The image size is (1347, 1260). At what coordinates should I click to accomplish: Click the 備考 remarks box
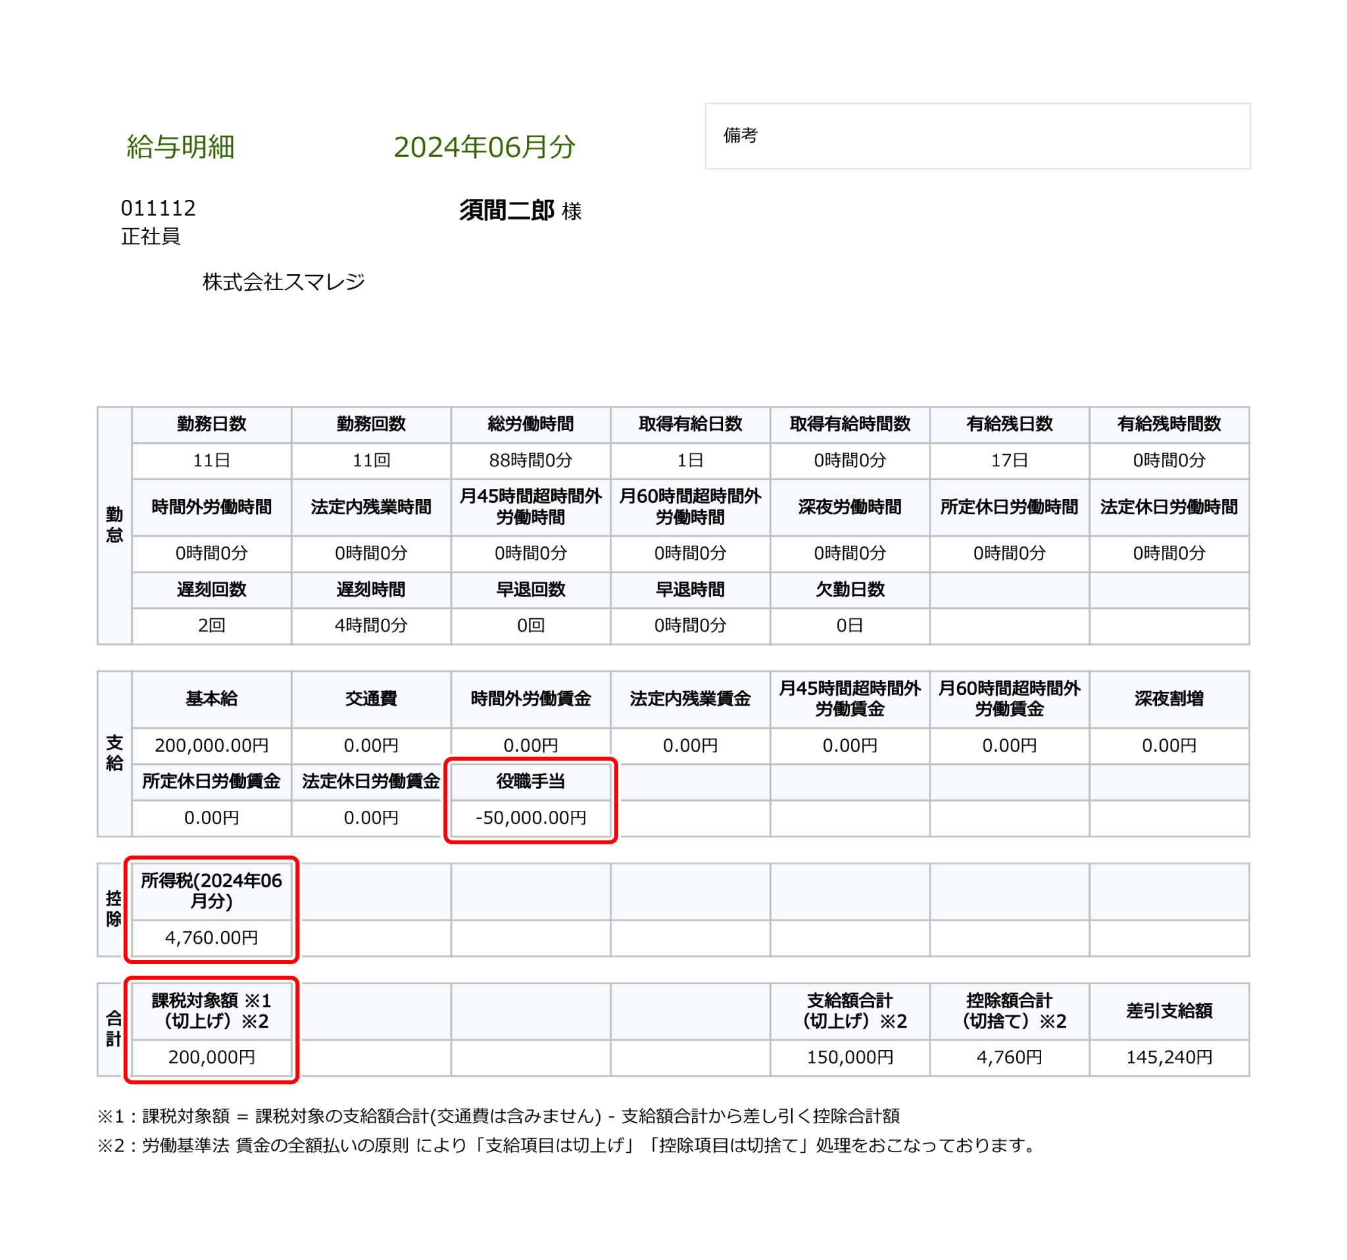tap(977, 136)
